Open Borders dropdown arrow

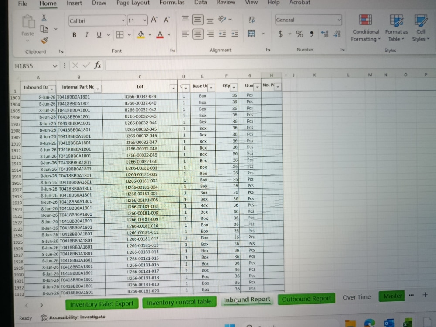point(129,35)
